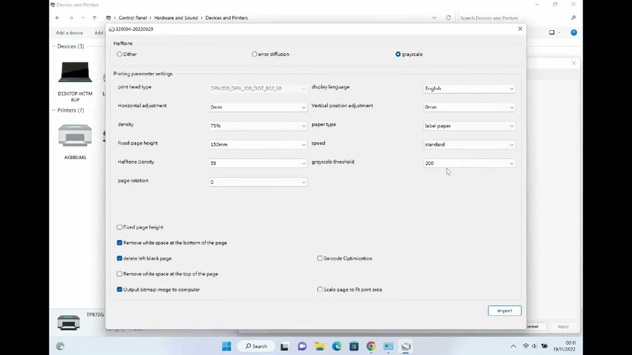The width and height of the screenshot is (632, 355).
Task: Click the Control Panel breadcrumb
Action: (x=132, y=18)
